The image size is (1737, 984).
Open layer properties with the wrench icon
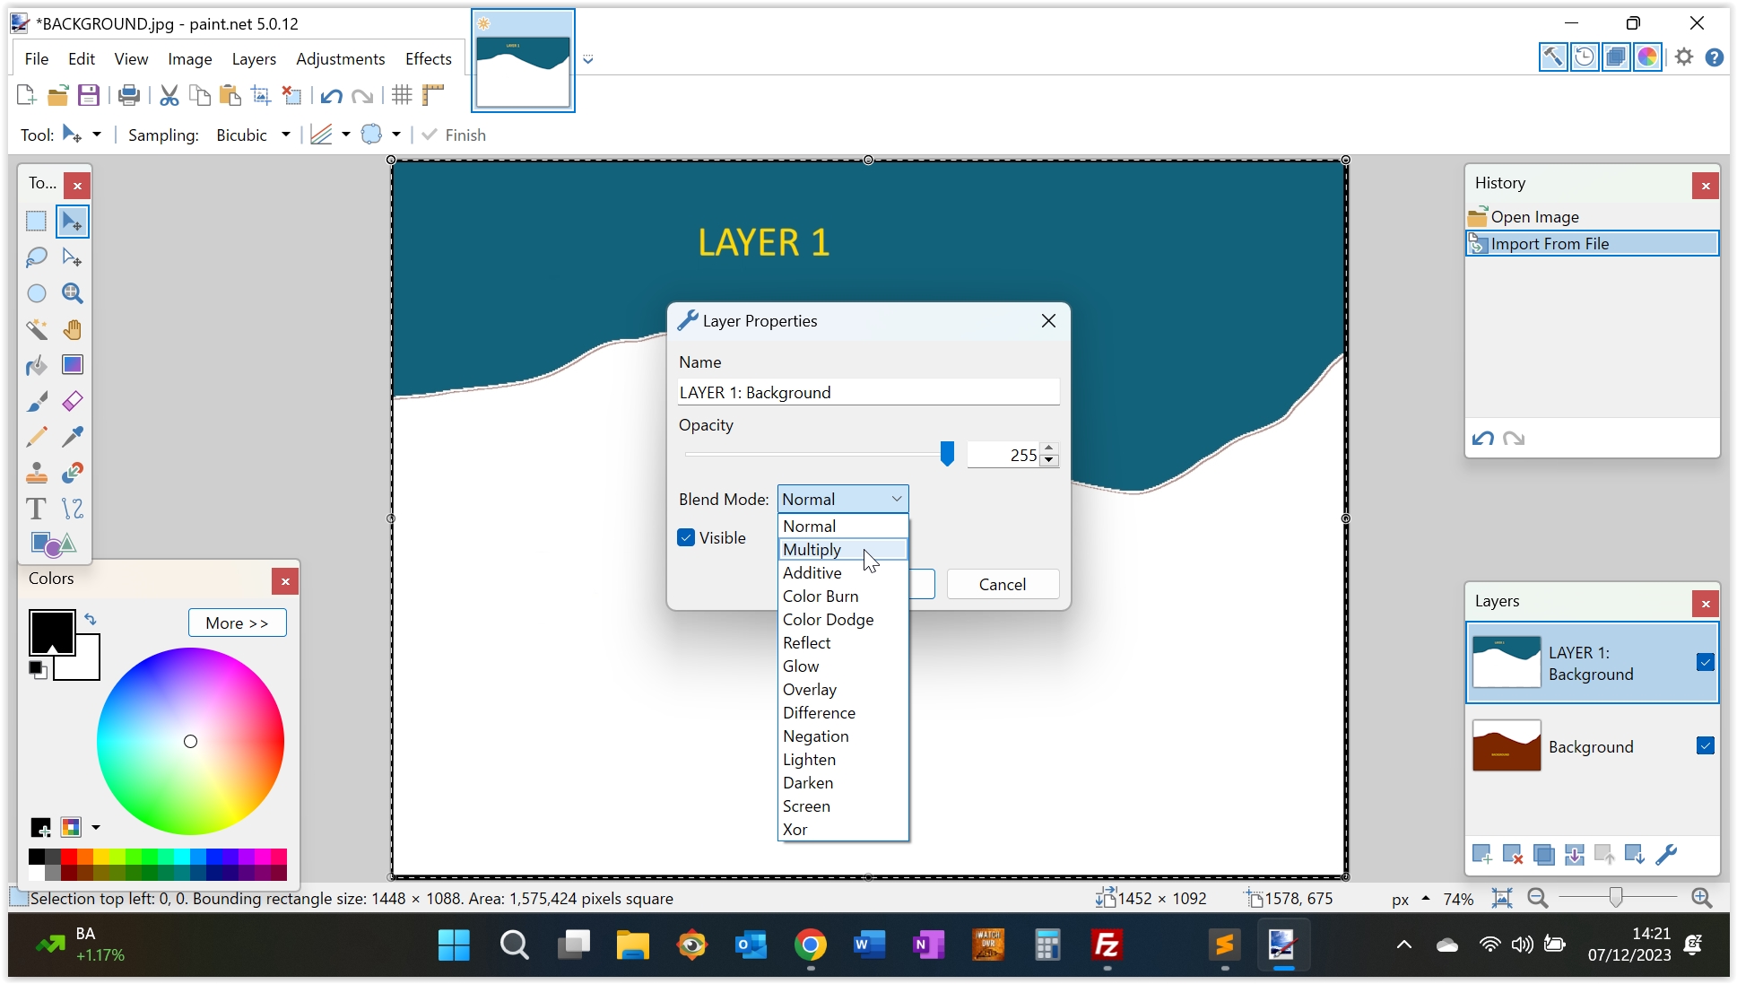(1666, 855)
